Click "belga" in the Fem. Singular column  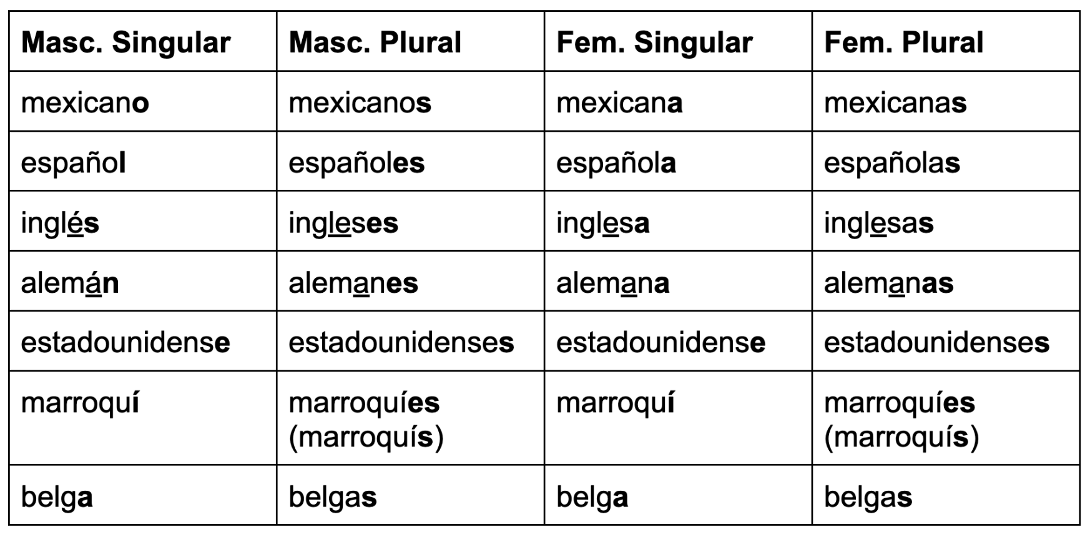point(592,497)
